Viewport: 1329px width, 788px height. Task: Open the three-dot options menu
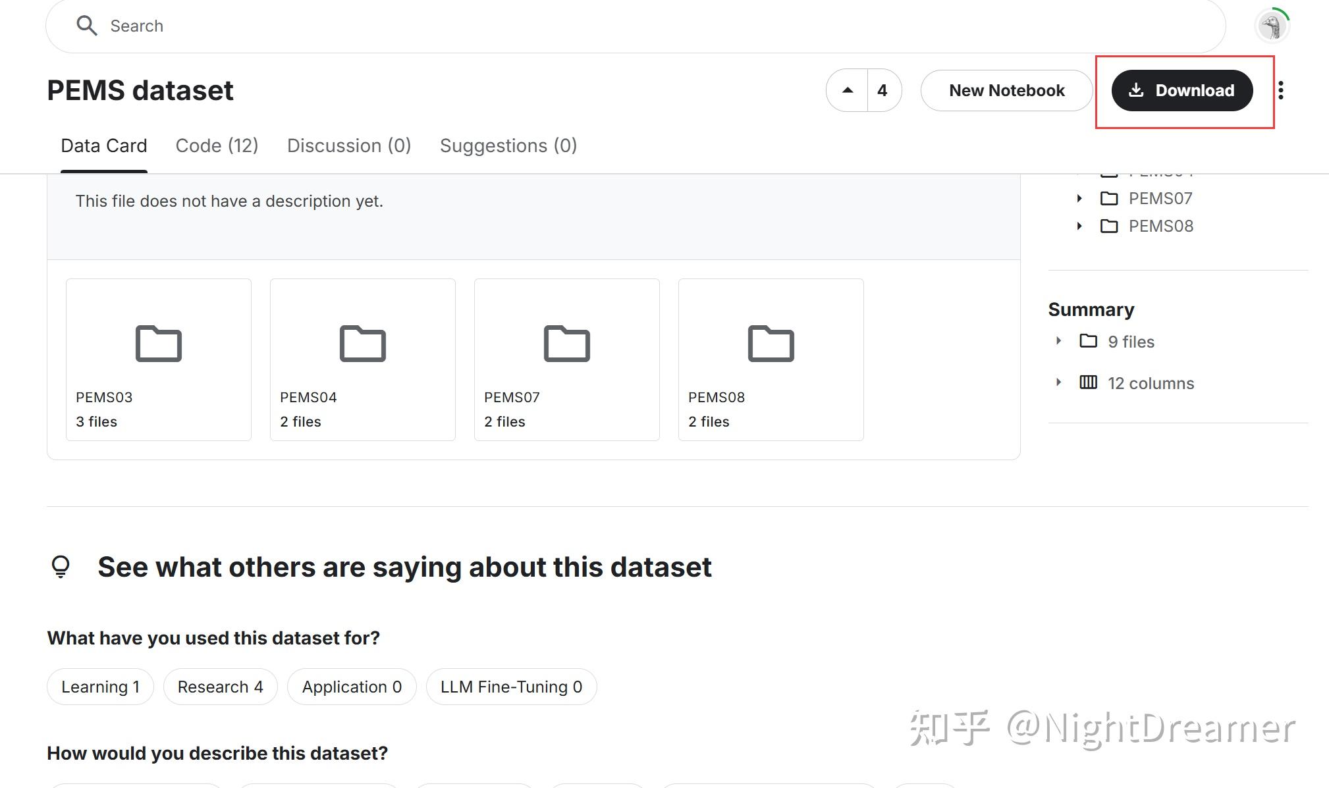click(1282, 90)
